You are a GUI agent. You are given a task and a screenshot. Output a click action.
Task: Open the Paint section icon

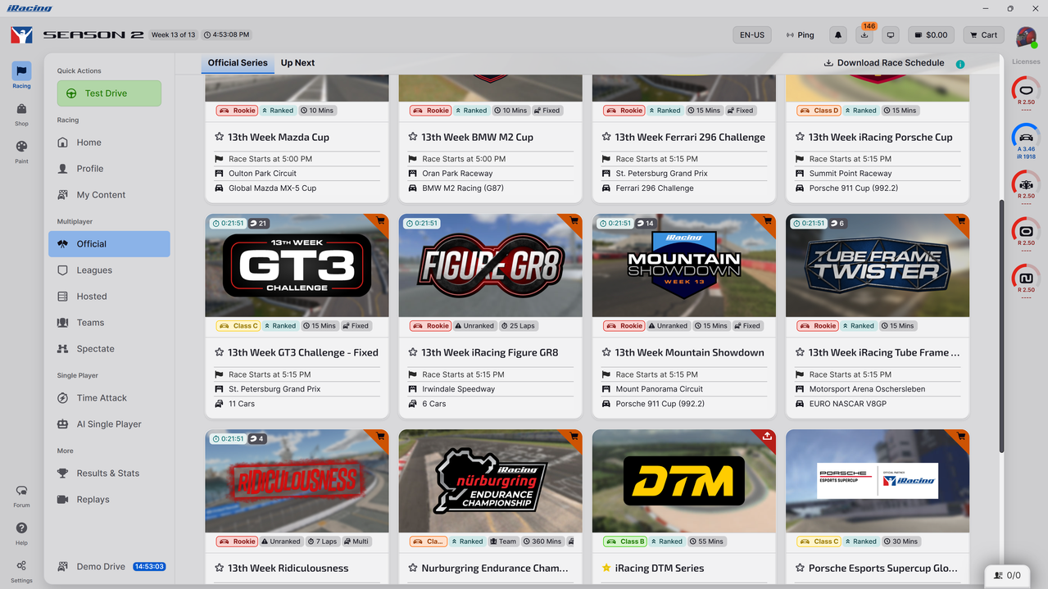[x=21, y=151]
